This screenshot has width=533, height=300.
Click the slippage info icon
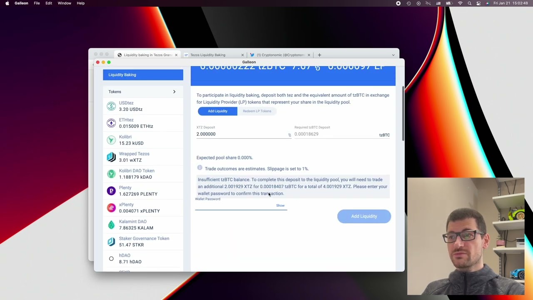click(199, 168)
